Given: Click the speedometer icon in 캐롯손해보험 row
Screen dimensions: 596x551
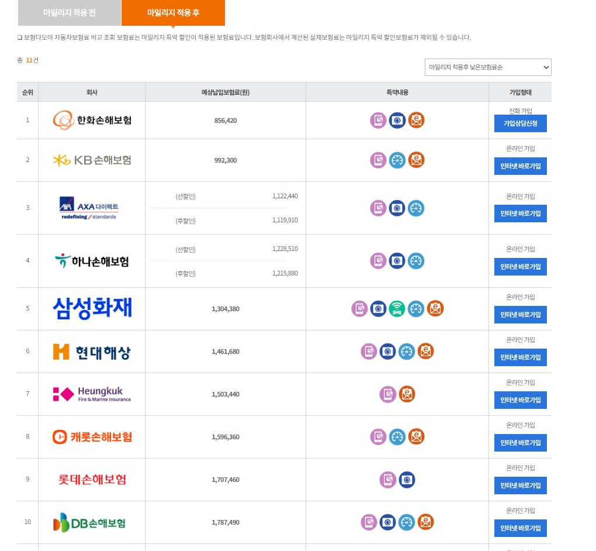Looking at the screenshot, I should point(397,437).
